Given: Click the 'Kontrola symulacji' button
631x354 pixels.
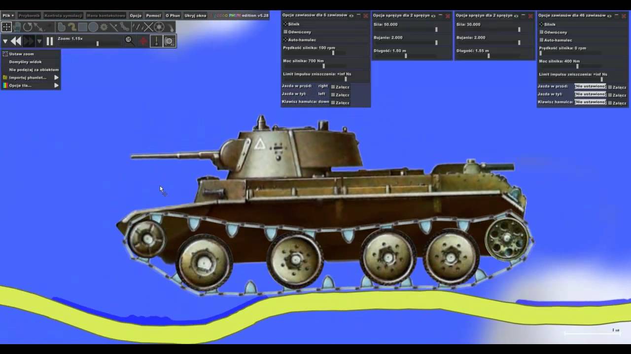Looking at the screenshot, I should coord(64,16).
